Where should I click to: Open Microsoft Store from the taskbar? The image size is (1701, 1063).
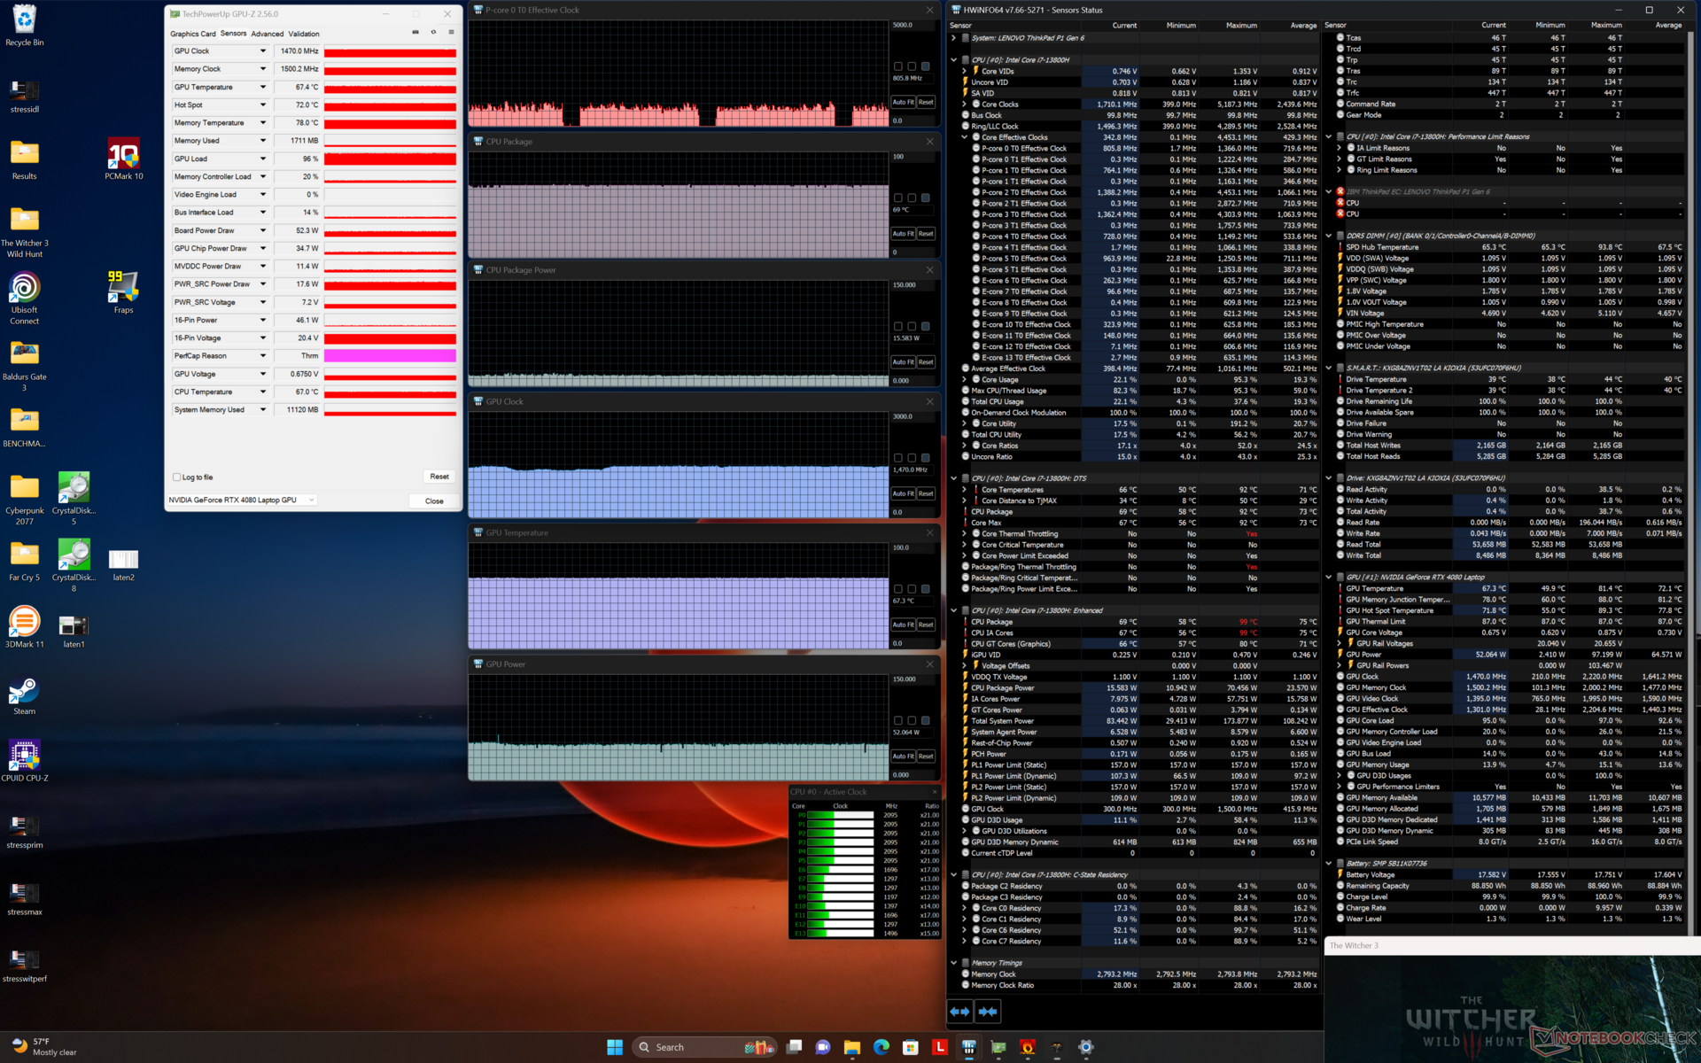(x=911, y=1047)
